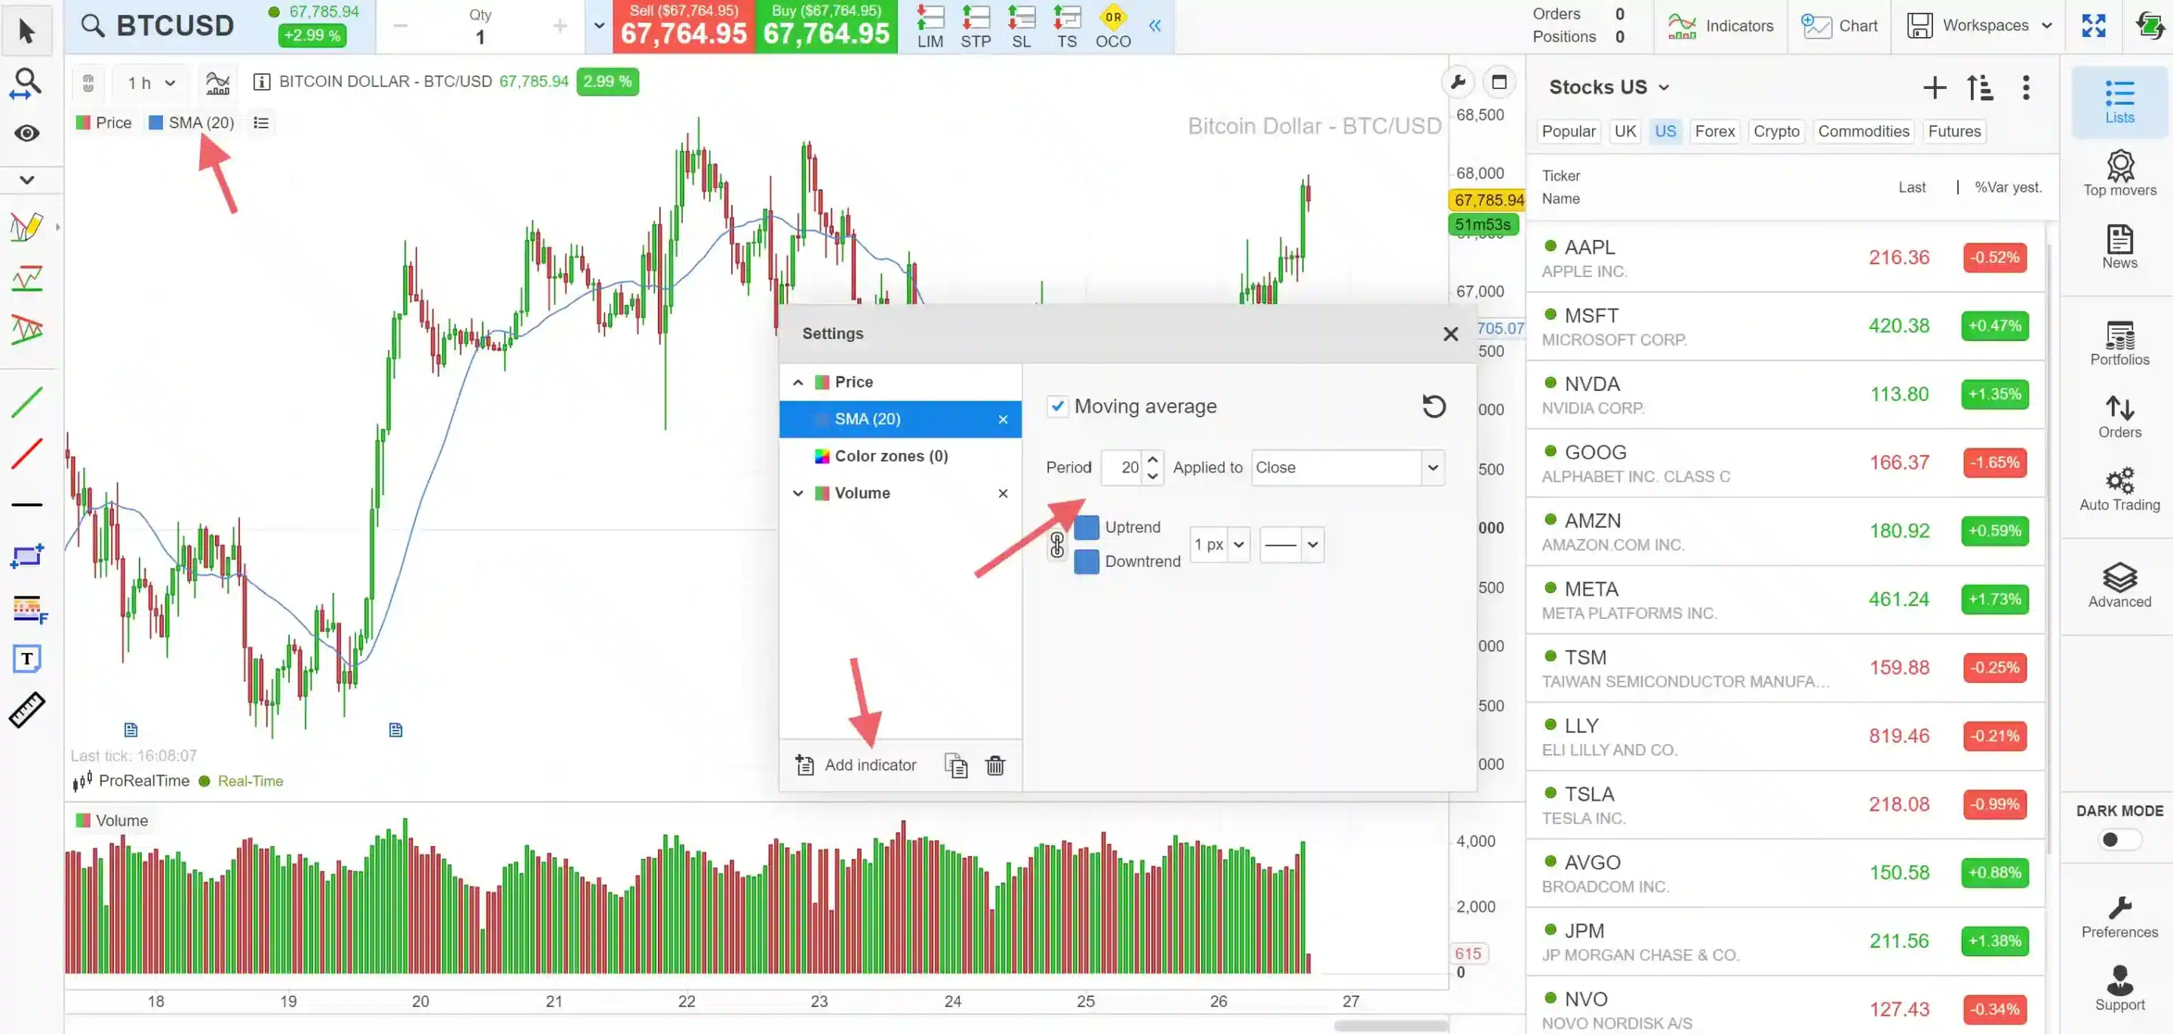Click the red Sell price button
The width and height of the screenshot is (2173, 1034).
pyautogui.click(x=684, y=26)
